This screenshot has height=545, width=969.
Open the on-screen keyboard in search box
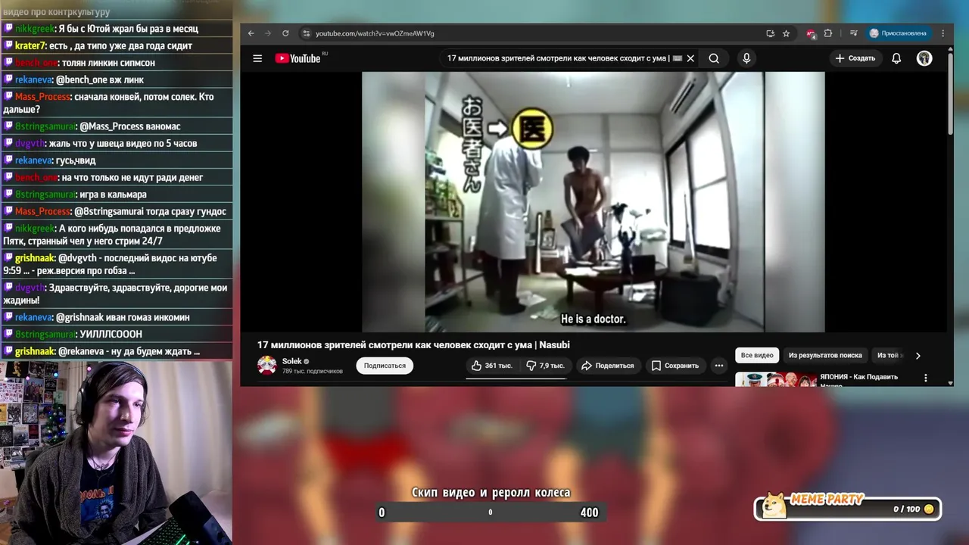coord(678,58)
